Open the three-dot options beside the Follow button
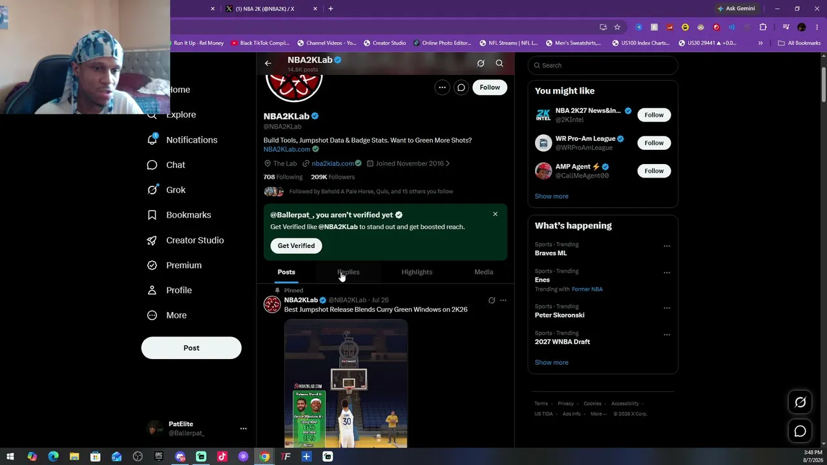Screen dimensions: 827x465 click(442, 87)
